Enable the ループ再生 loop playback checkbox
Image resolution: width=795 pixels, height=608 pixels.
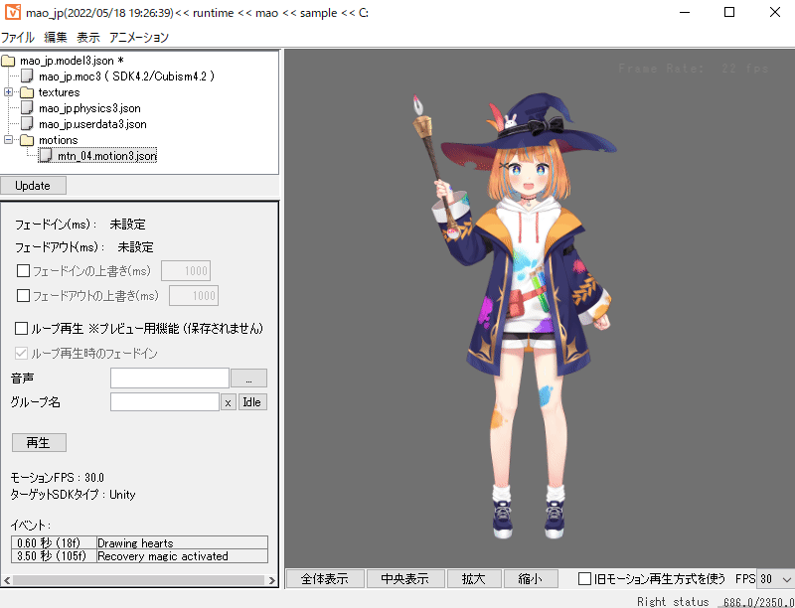[22, 328]
